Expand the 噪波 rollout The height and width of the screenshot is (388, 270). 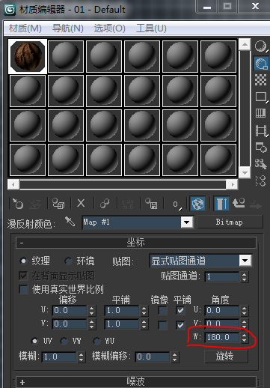click(136, 382)
